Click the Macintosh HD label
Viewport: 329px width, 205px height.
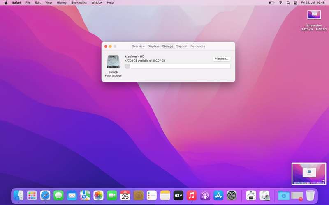135,57
